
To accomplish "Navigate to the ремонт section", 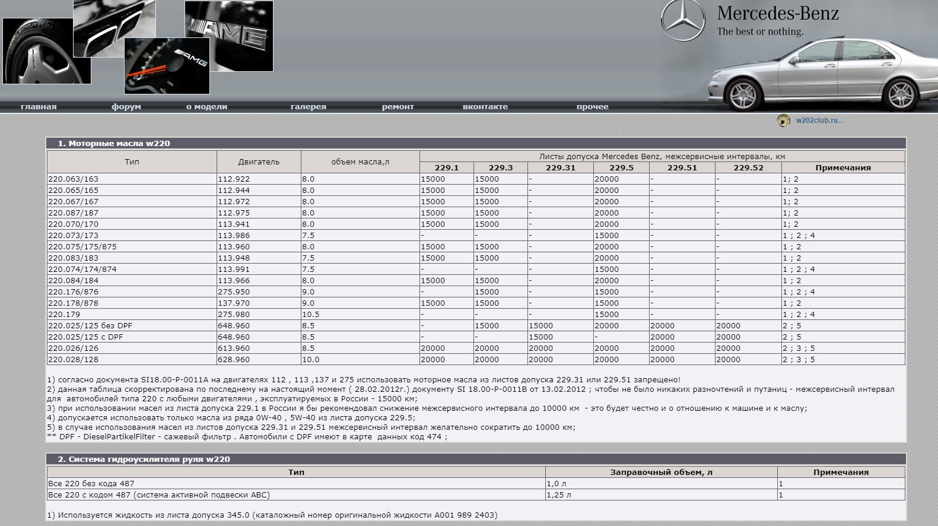I will coord(398,107).
